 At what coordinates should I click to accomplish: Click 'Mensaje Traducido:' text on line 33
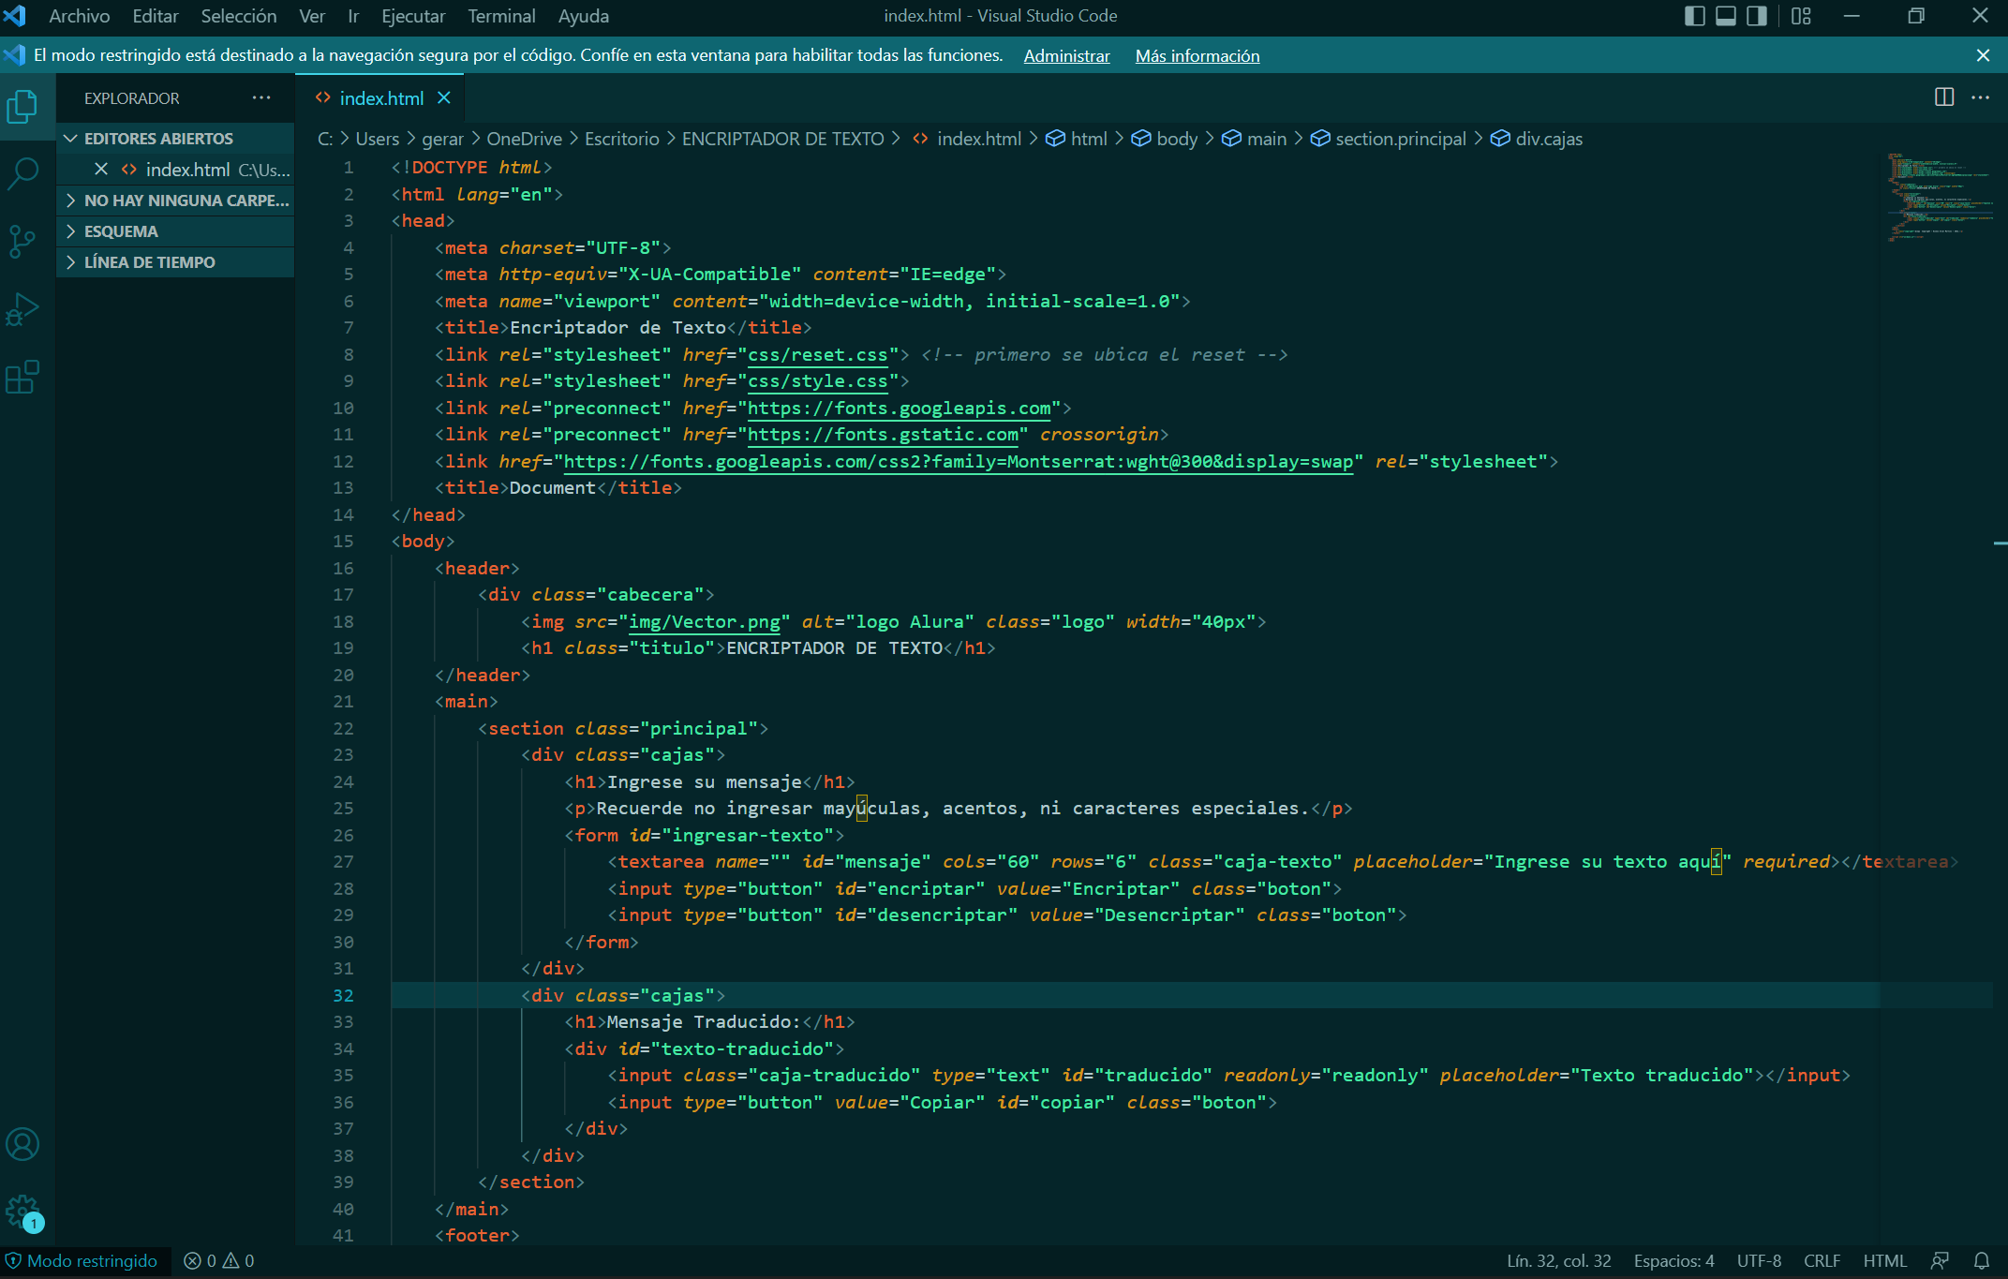pyautogui.click(x=703, y=1021)
